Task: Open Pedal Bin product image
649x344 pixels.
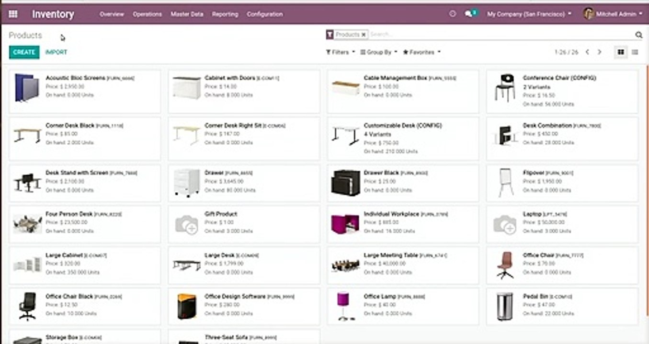Action: (505, 306)
